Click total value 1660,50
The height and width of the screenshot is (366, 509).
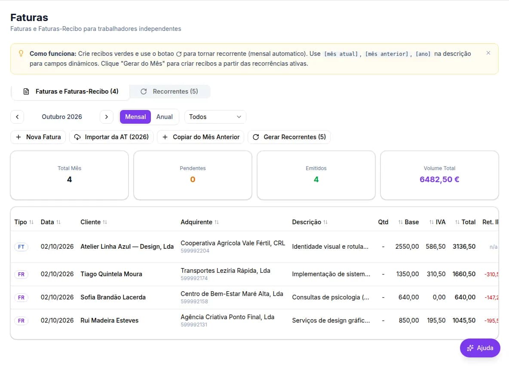coord(464,274)
